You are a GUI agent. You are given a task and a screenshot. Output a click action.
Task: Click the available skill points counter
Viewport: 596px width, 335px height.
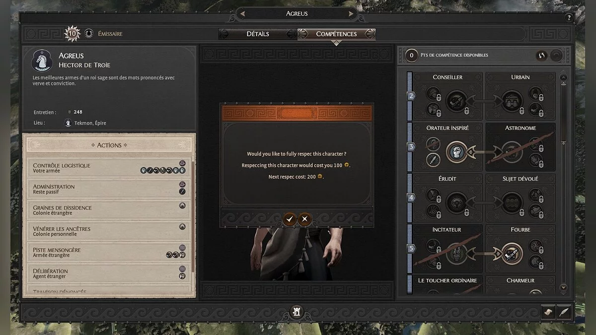pos(411,55)
